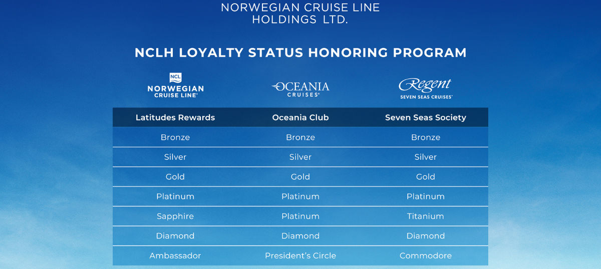Click the NCLH Loyalty Status Honoring Program heading
The image size is (601, 269).
300,52
